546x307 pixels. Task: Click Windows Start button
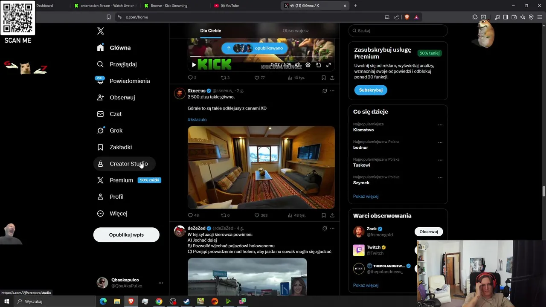pos(6,301)
